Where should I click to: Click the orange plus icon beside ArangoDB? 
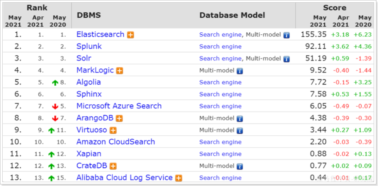[x=119, y=119]
